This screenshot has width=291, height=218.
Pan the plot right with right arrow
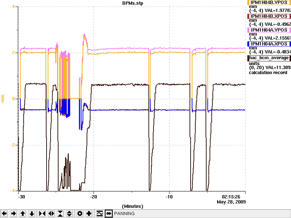point(13,214)
